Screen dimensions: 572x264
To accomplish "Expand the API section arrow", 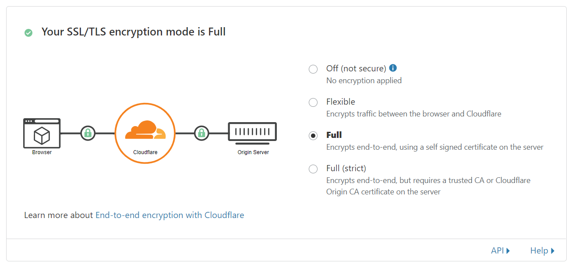I will coord(508,251).
